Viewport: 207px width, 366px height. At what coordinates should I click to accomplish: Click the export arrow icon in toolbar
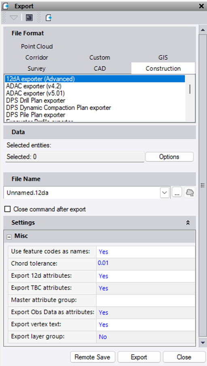coord(49,18)
